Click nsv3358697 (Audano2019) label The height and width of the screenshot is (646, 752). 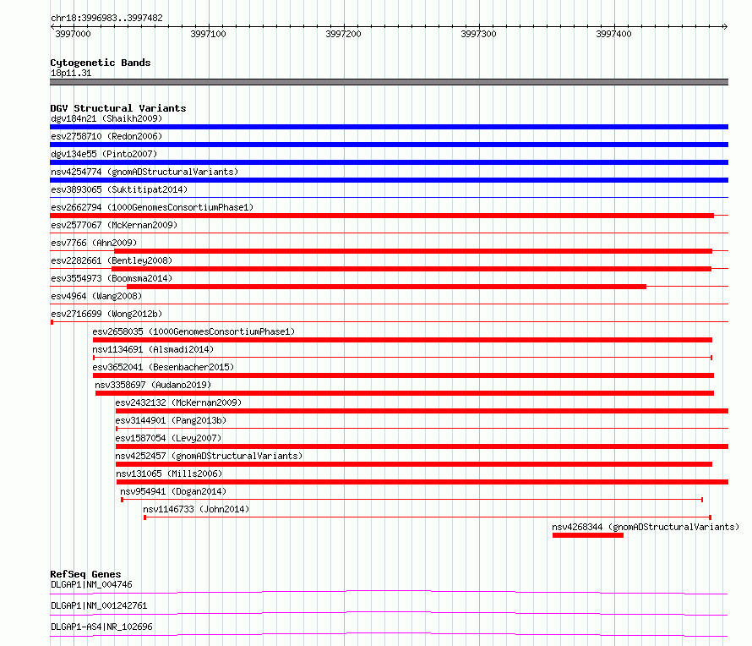153,385
